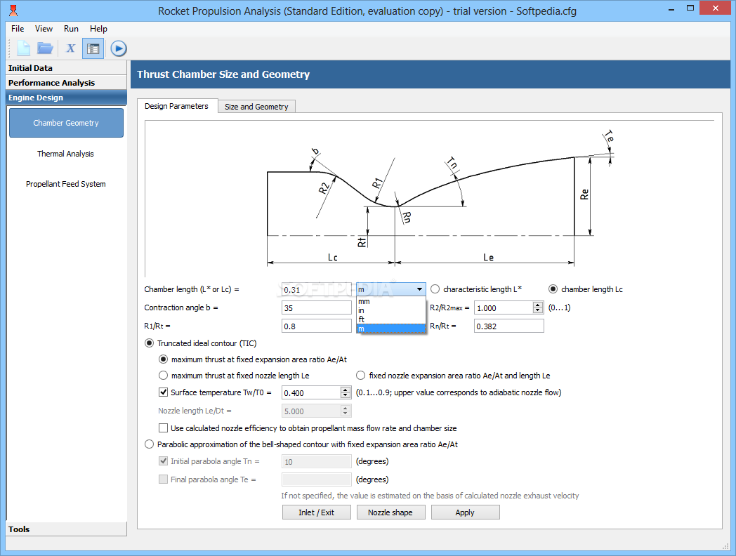Choose mm from the unit list
This screenshot has height=556, width=736.
coord(391,302)
